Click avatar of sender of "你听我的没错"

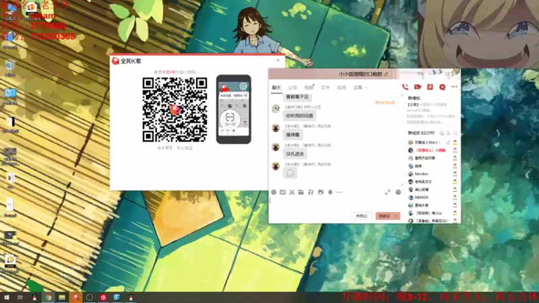tap(276, 109)
